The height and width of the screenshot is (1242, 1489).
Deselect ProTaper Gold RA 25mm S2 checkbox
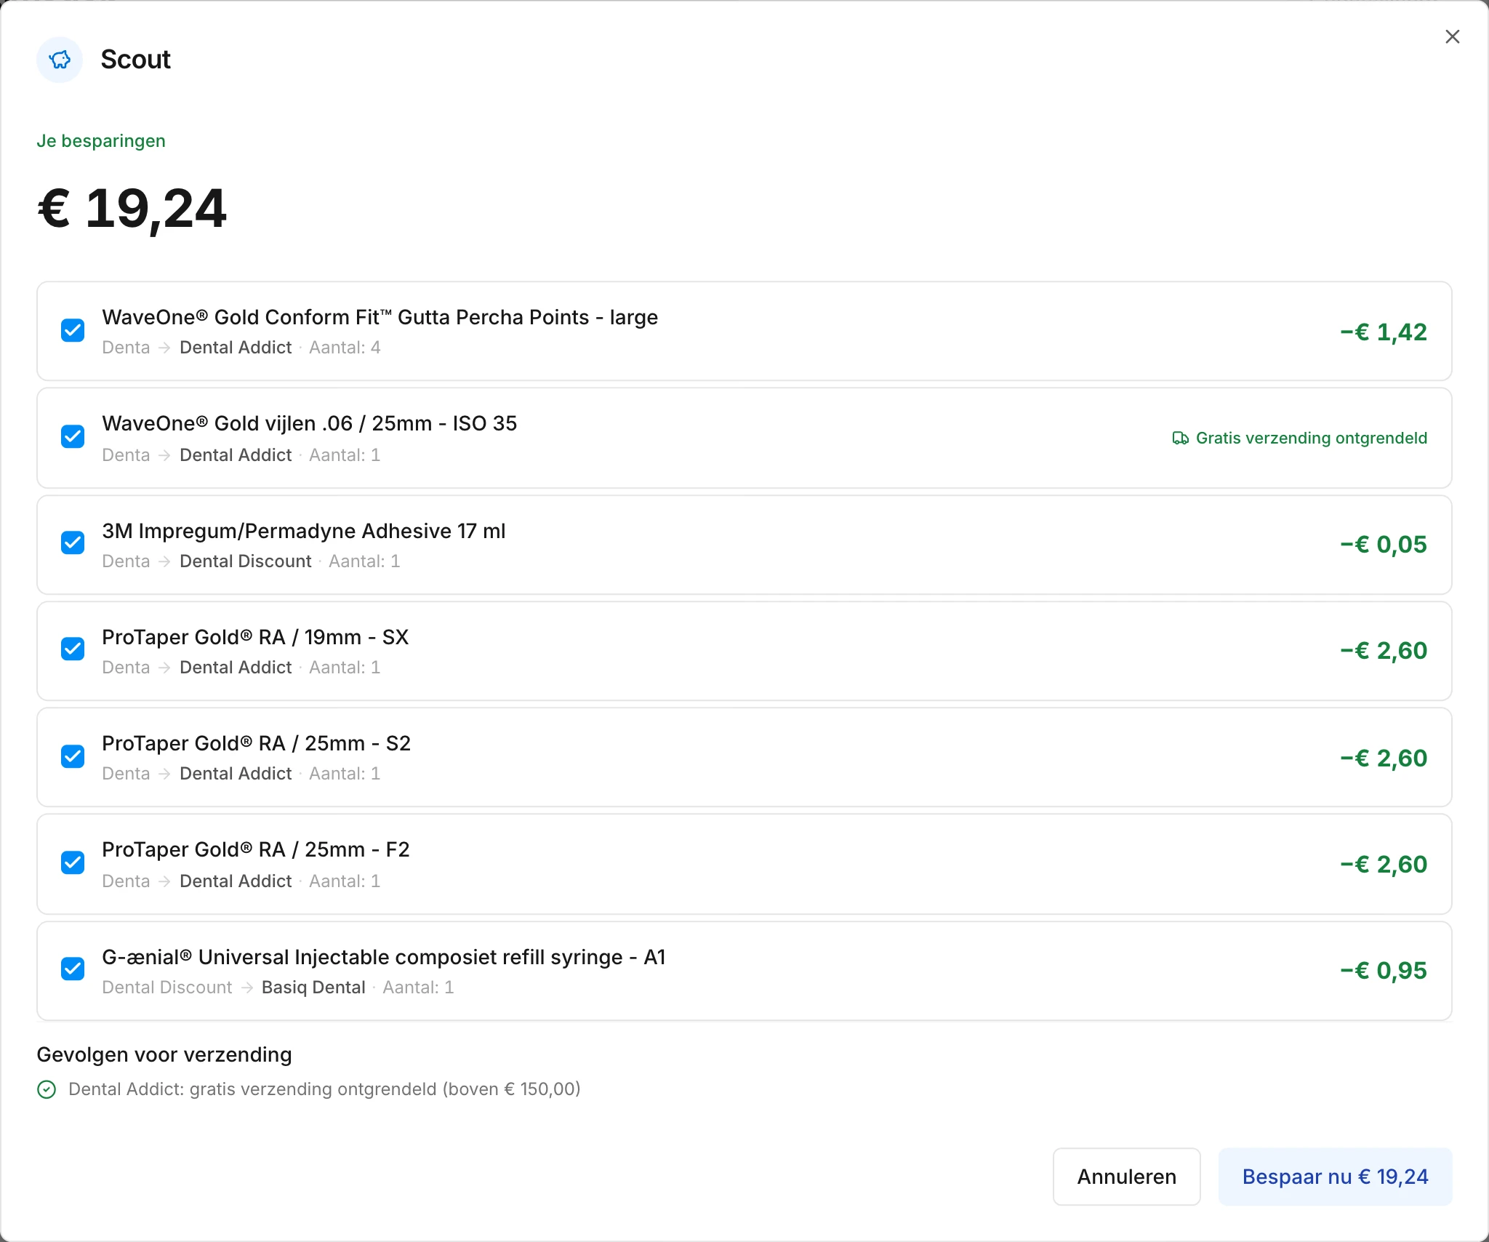(73, 757)
